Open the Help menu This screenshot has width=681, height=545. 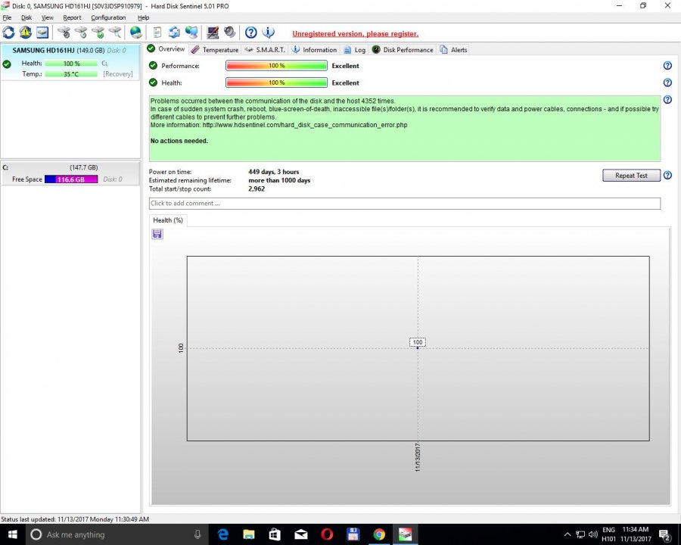point(143,18)
